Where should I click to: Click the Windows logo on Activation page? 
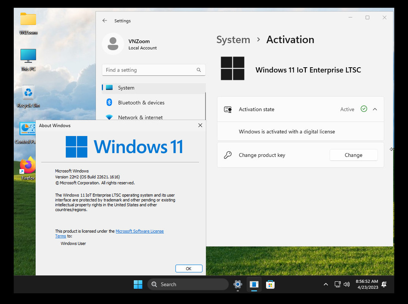click(232, 68)
